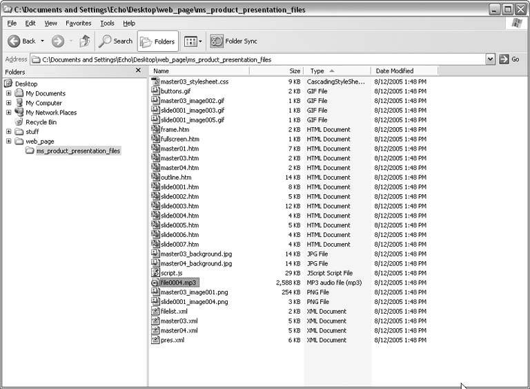Screen dimensions: 530x389
Task: Click the address path input field
Action: point(262,59)
